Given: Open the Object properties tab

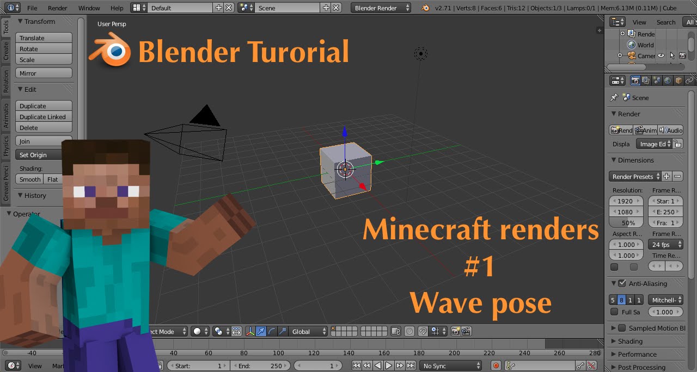Looking at the screenshot, I should click(x=678, y=80).
